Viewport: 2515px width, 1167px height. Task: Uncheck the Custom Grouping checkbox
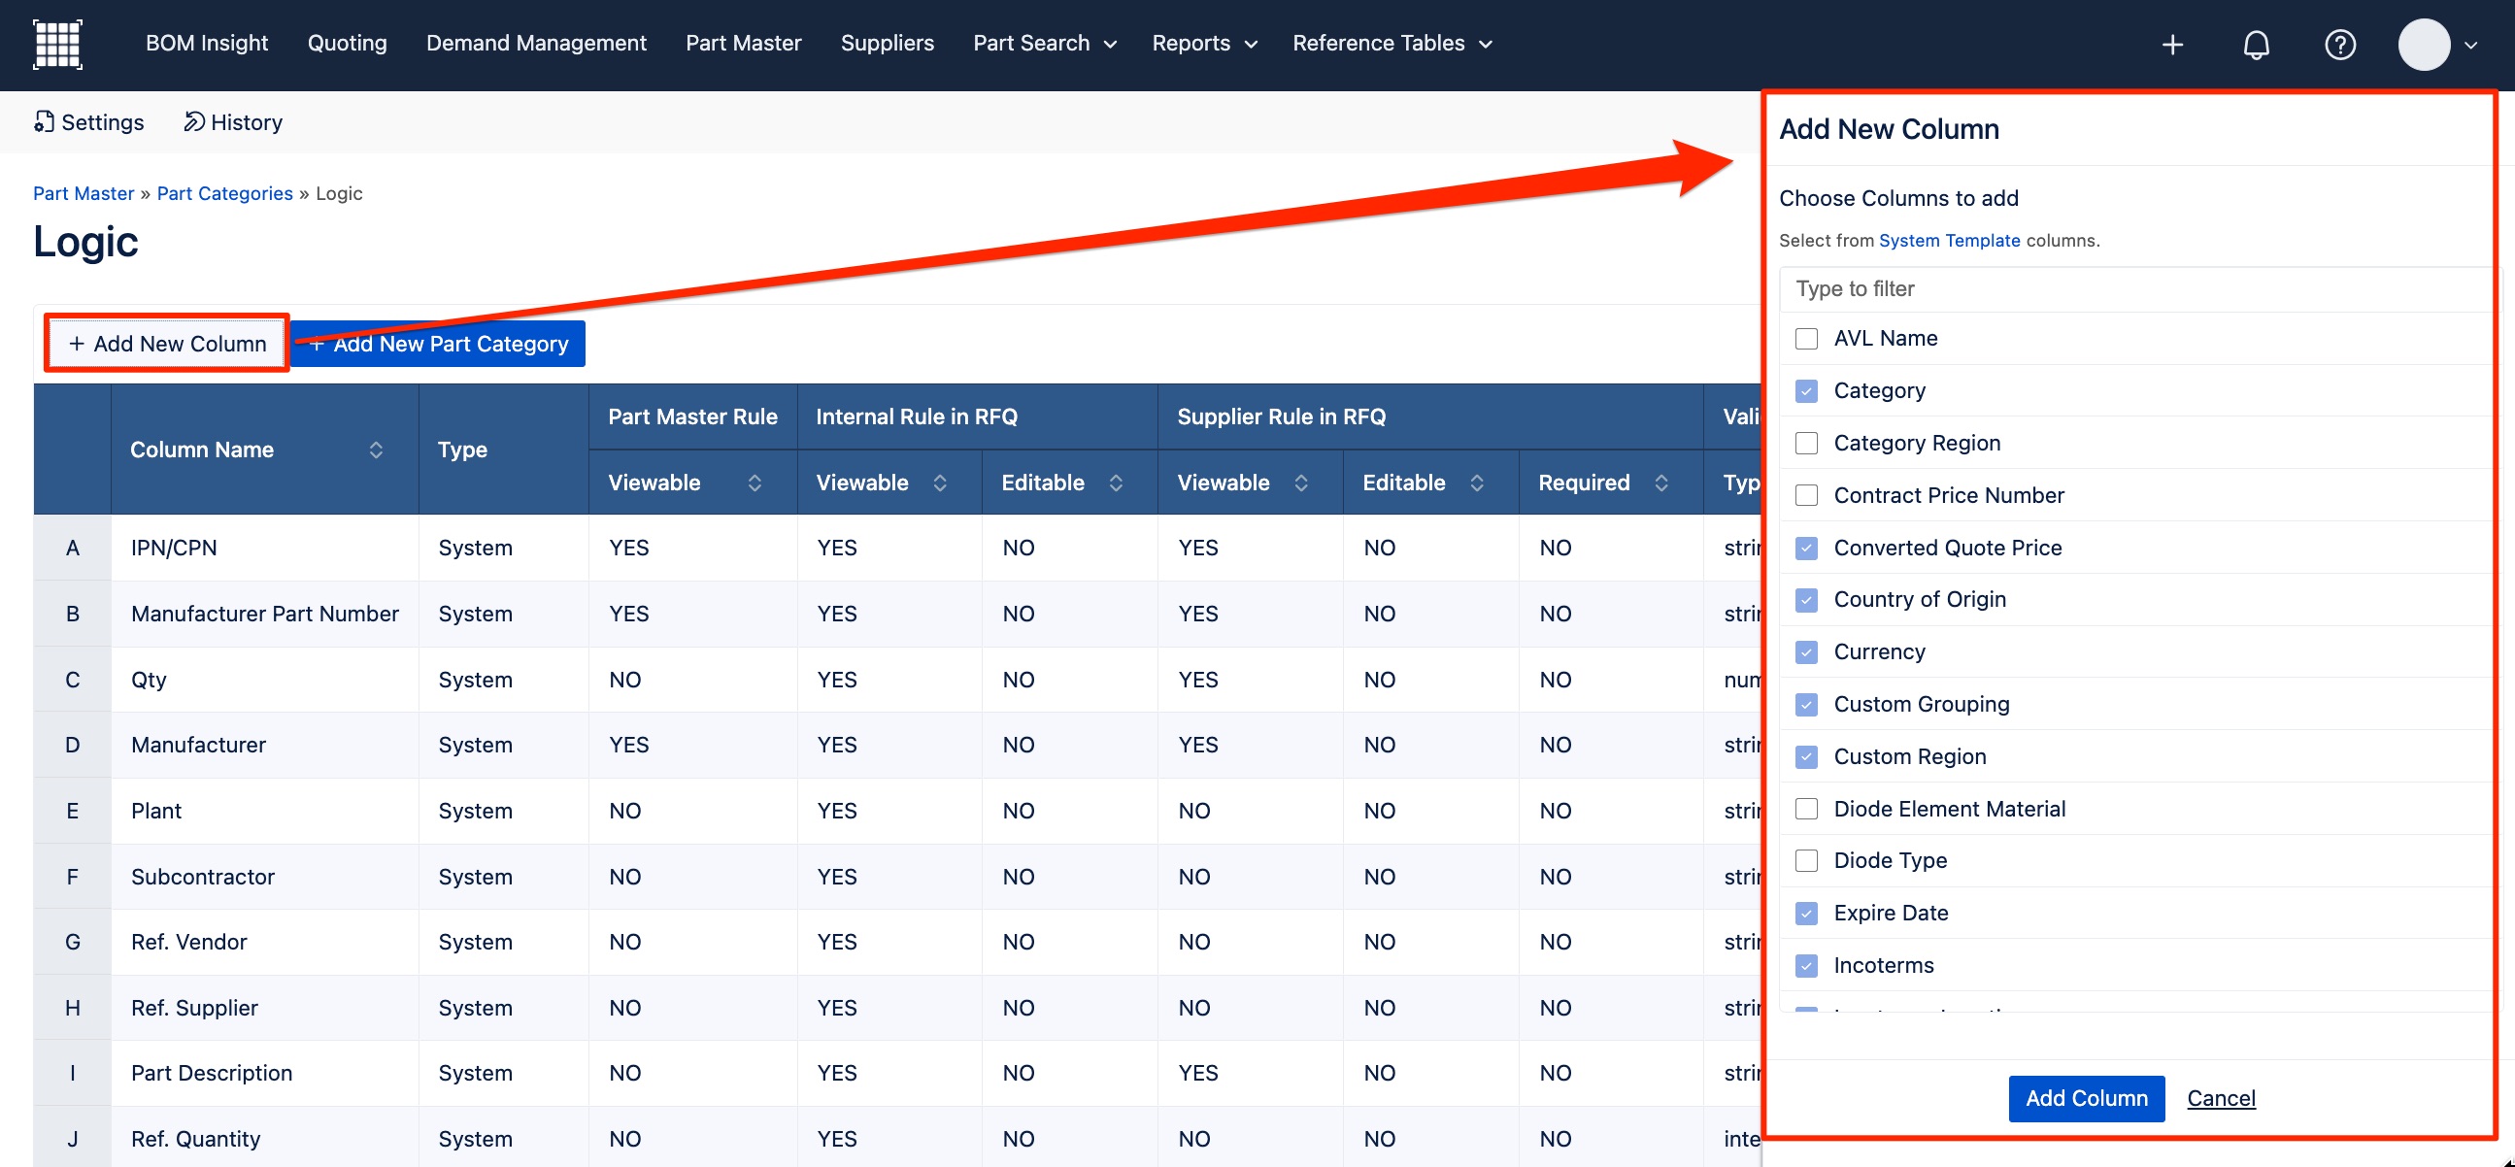point(1806,705)
